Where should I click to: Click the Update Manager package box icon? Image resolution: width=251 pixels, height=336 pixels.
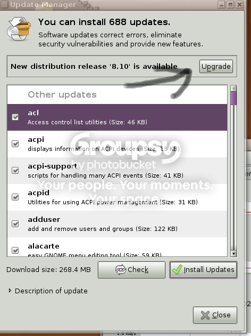pyautogui.click(x=19, y=29)
